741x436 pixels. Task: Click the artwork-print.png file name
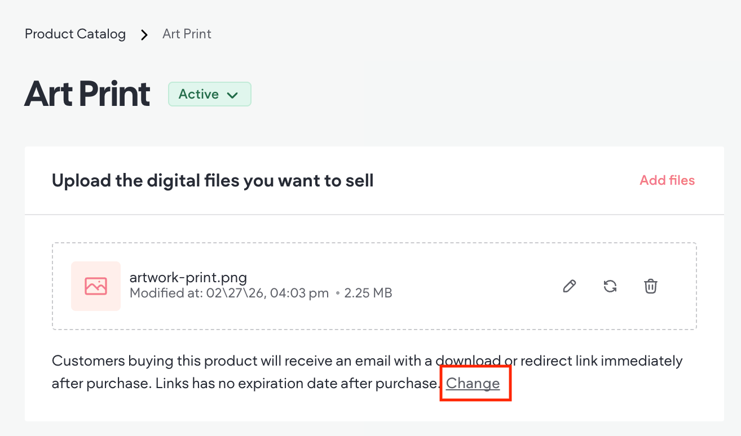(x=188, y=277)
